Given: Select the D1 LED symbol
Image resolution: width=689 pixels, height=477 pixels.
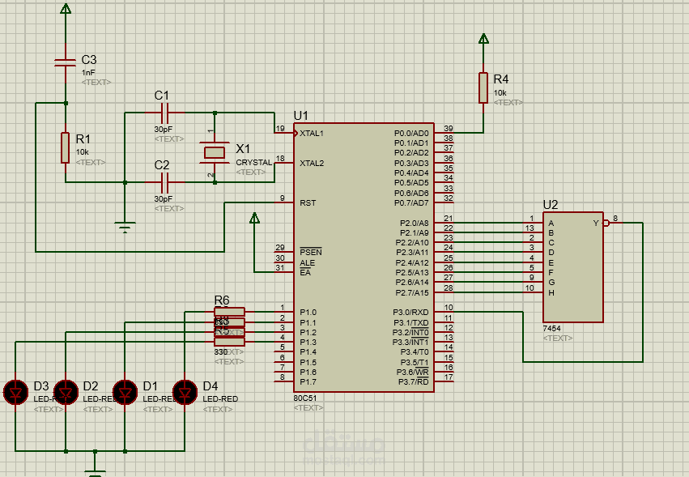Looking at the screenshot, I should click(x=125, y=392).
